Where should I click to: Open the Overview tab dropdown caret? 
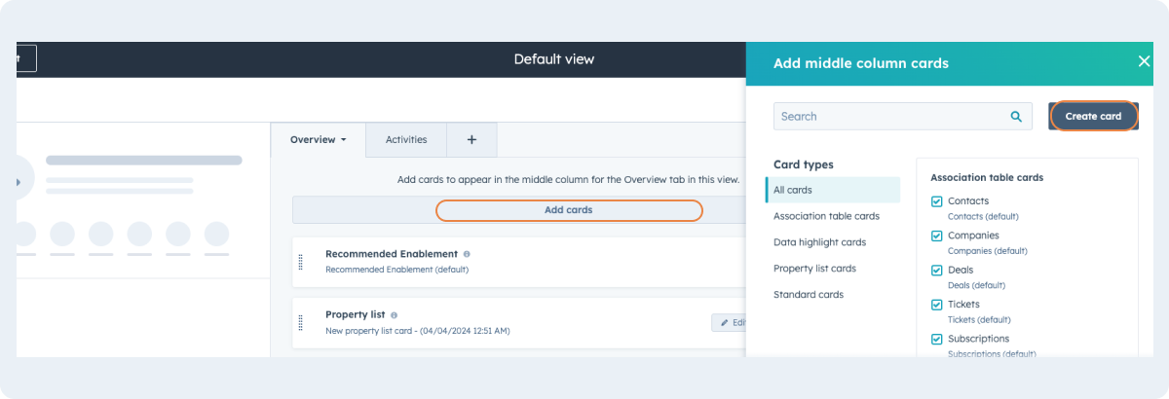343,140
